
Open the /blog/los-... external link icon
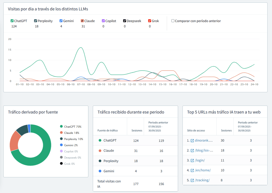click(x=192, y=150)
